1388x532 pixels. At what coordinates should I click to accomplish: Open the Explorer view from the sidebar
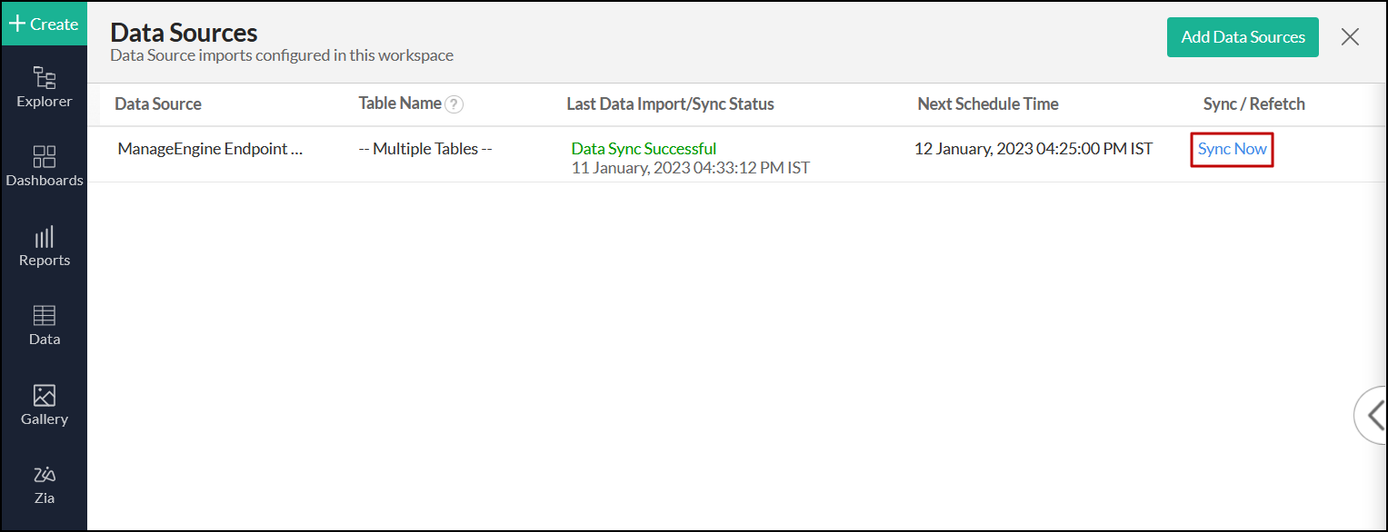pyautogui.click(x=44, y=87)
